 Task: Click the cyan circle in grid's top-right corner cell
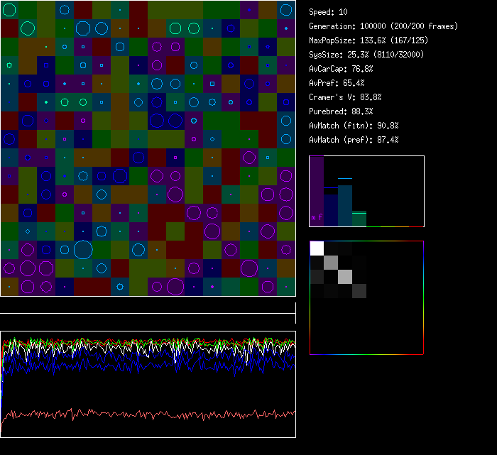pos(286,10)
